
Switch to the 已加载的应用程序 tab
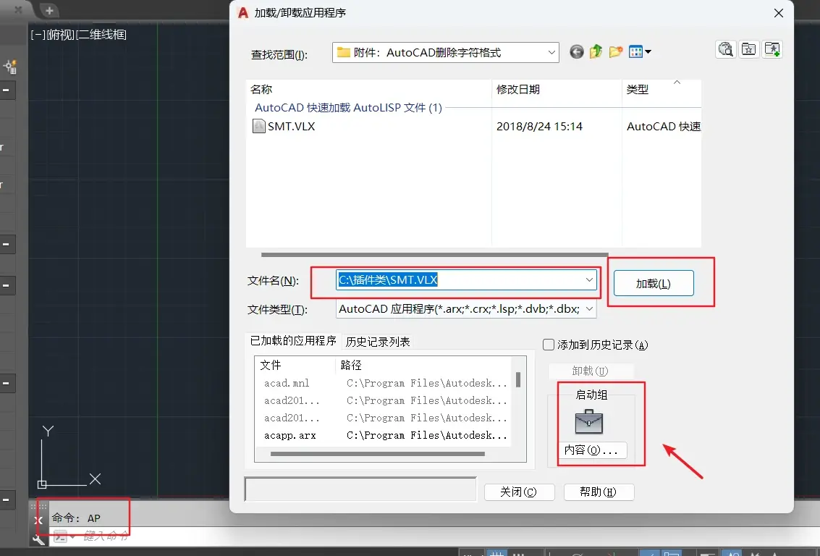[x=293, y=341]
